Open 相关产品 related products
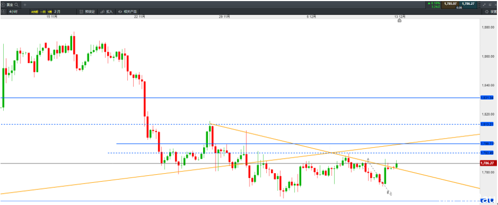 [x=127, y=12]
